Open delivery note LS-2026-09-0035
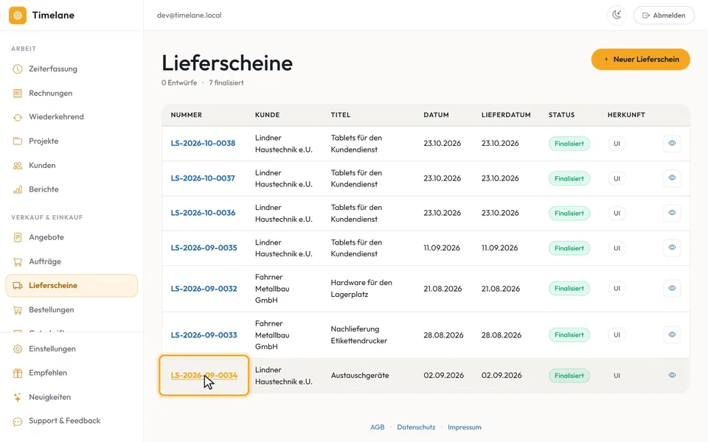This screenshot has width=708, height=442. click(204, 248)
